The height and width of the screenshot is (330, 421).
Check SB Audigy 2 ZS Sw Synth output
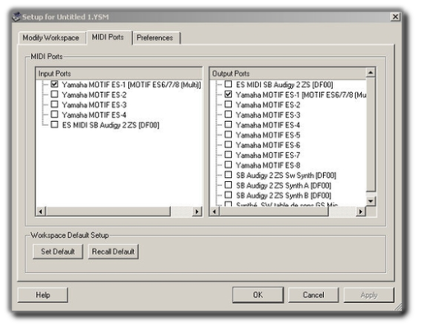click(229, 174)
